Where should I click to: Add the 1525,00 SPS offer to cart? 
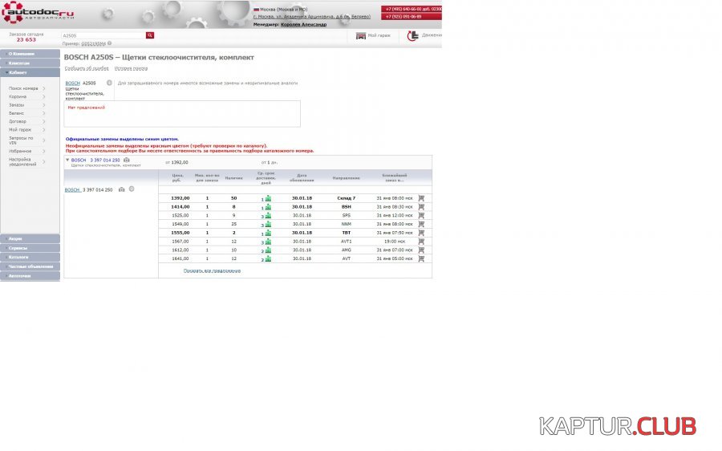(421, 215)
